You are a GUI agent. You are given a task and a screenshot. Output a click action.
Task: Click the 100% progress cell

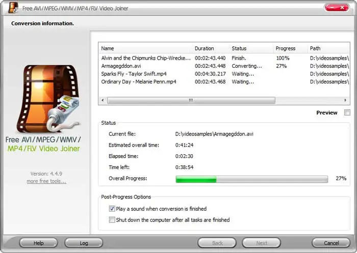tap(283, 58)
